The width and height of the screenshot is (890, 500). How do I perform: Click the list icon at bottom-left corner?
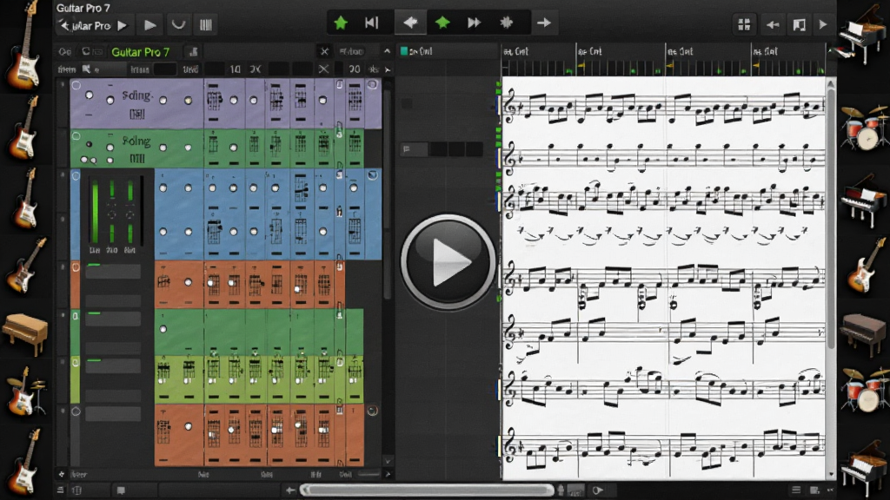point(61,490)
